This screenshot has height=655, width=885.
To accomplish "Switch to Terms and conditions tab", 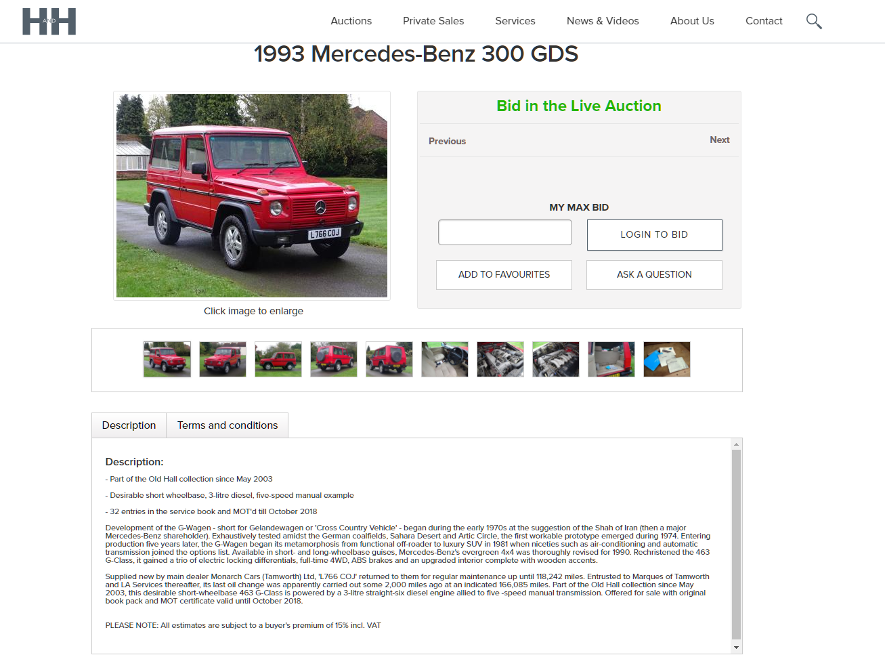I will coord(228,425).
